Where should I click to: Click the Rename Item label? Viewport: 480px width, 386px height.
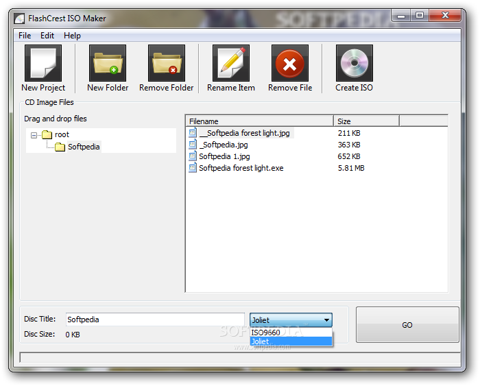click(231, 88)
